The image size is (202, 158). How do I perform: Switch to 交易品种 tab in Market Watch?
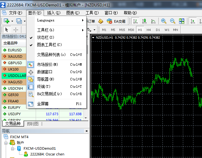(x=13, y=124)
